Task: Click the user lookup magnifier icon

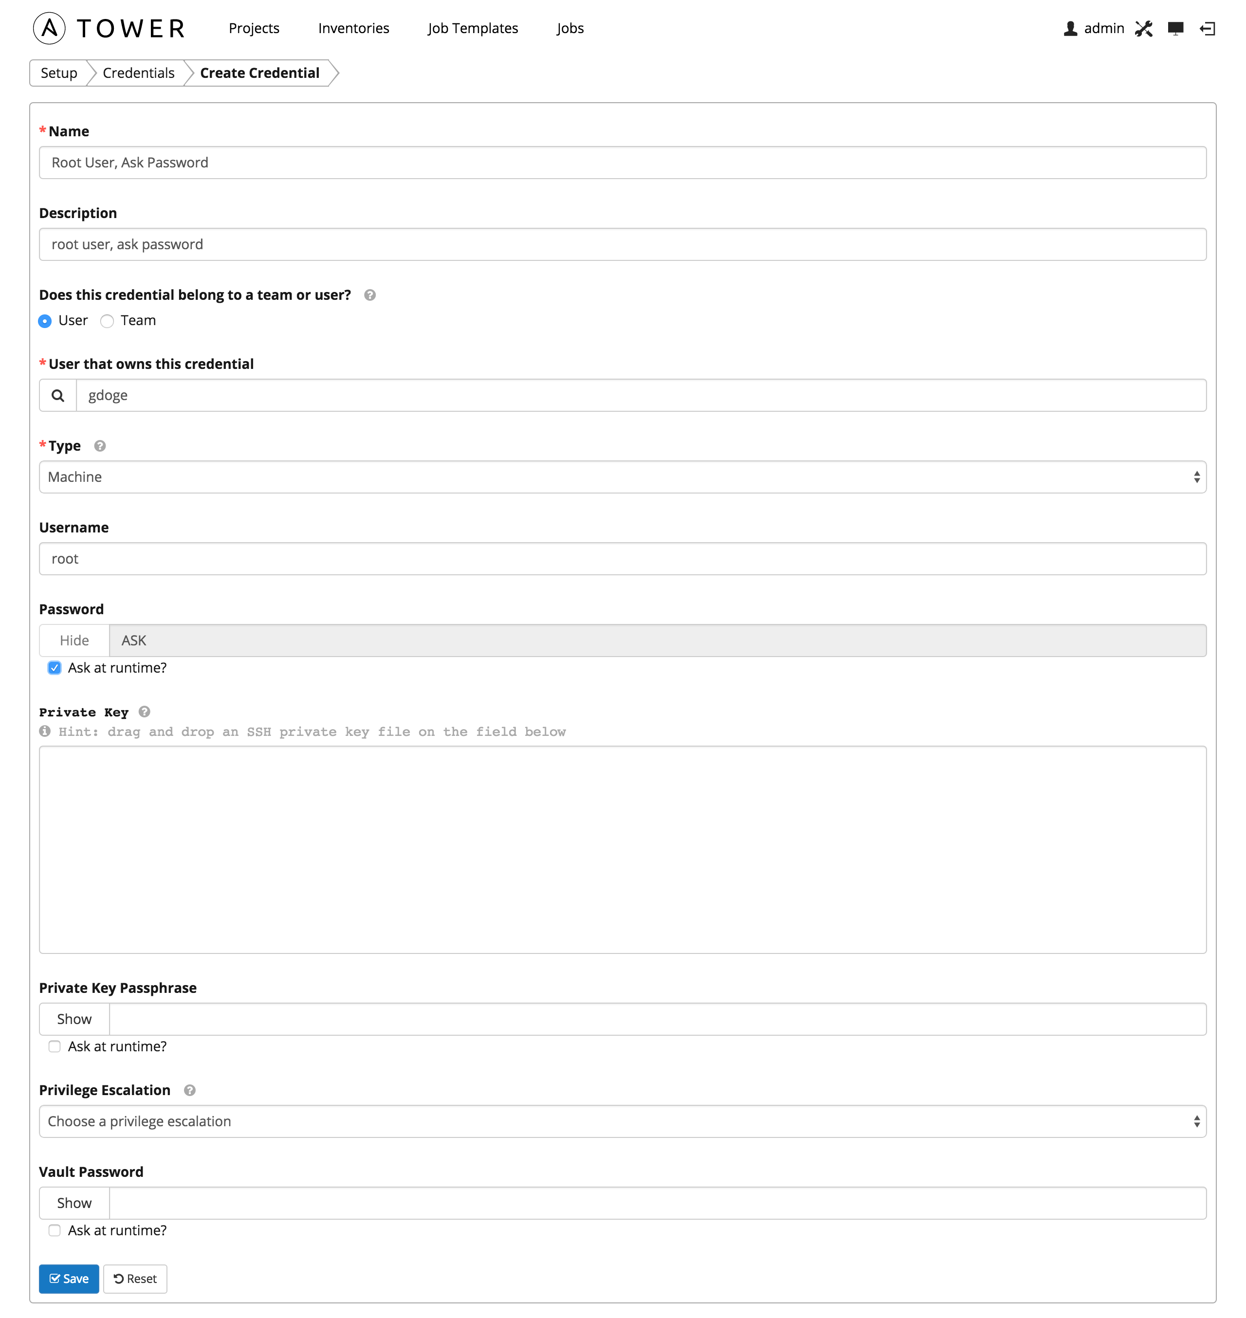Action: pos(58,395)
